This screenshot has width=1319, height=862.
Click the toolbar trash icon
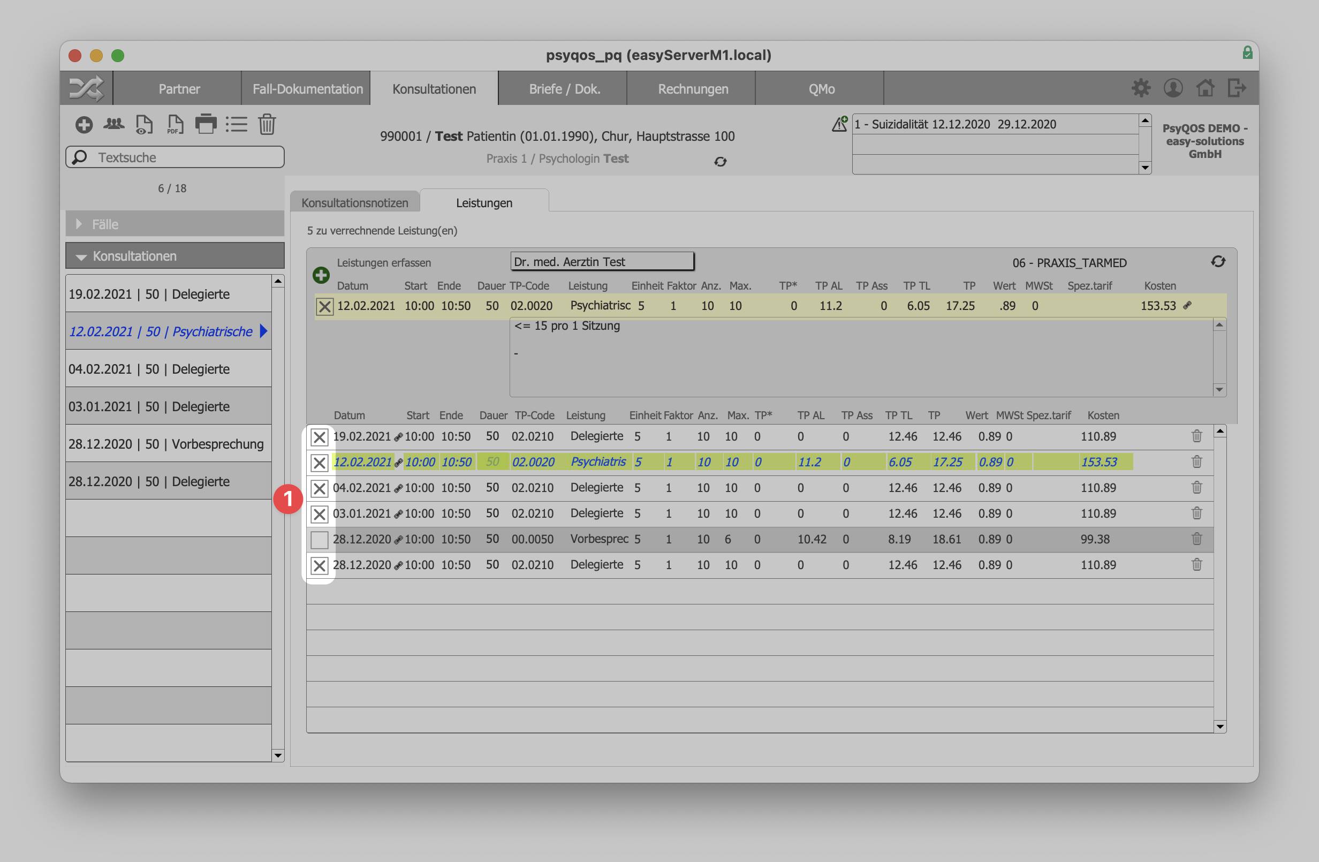pyautogui.click(x=267, y=124)
